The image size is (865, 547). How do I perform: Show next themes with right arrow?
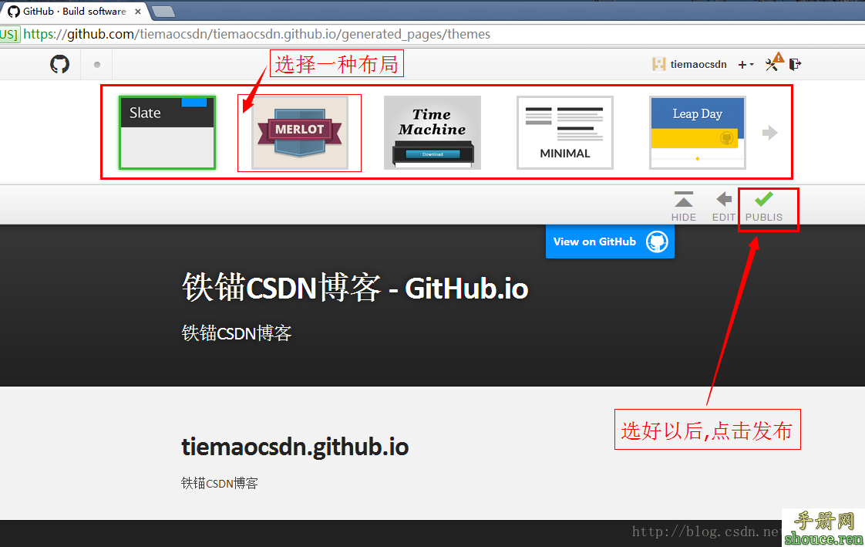click(x=769, y=133)
